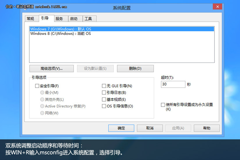This screenshot has height=160, width=240.
Task: Switch to the 常规 tab
Action: 31,19
